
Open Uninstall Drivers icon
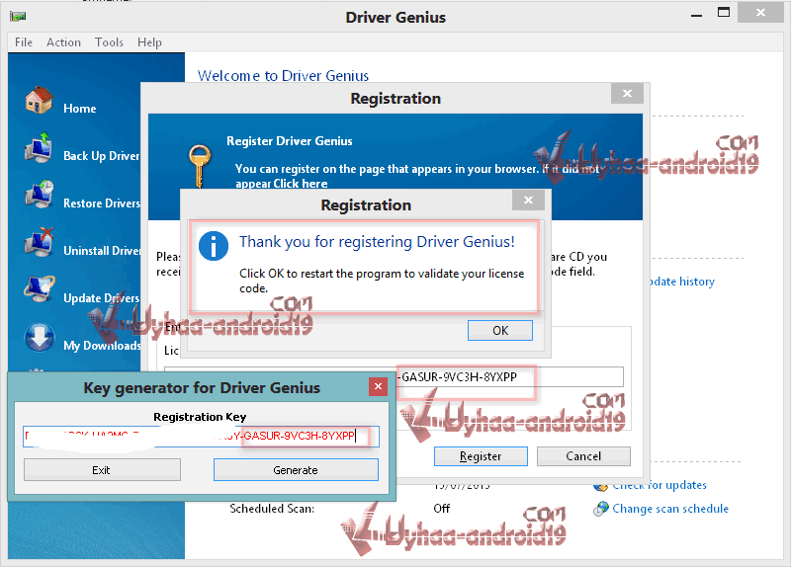pos(39,241)
